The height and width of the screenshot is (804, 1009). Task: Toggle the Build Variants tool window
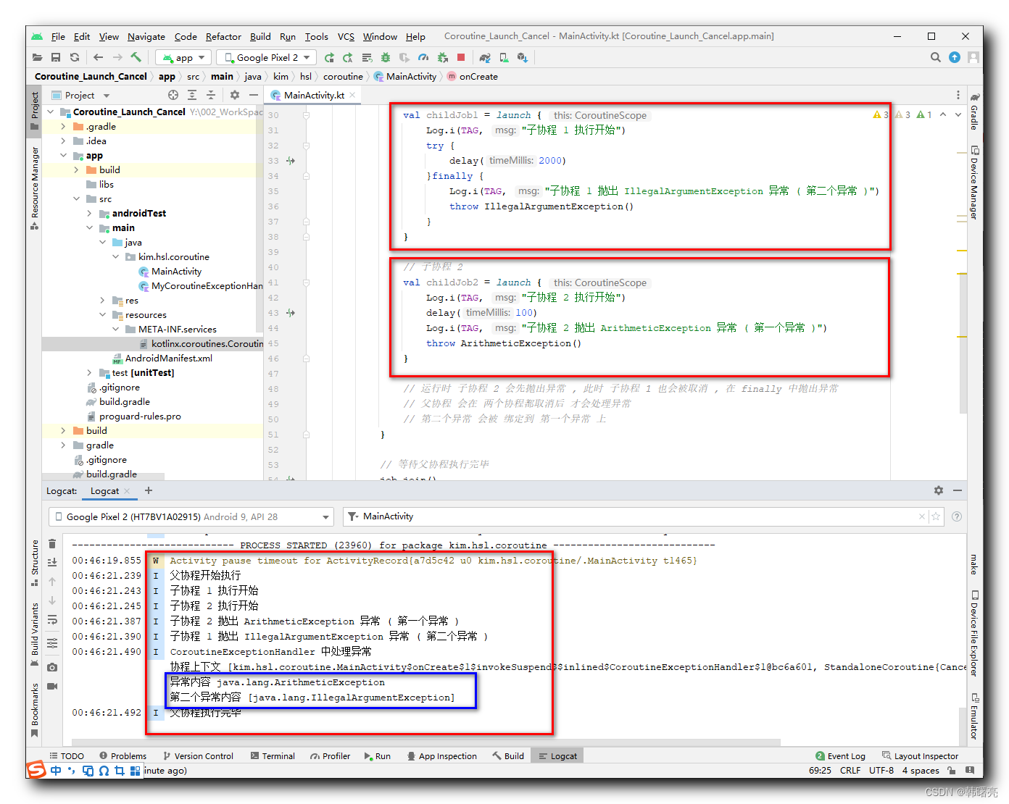point(34,634)
